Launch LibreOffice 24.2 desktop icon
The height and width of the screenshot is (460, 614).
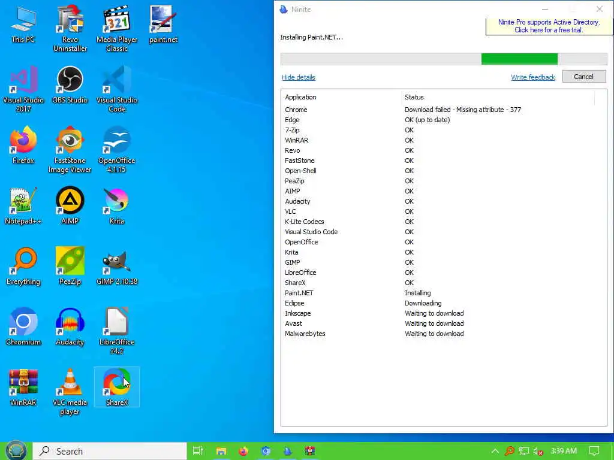pyautogui.click(x=117, y=331)
